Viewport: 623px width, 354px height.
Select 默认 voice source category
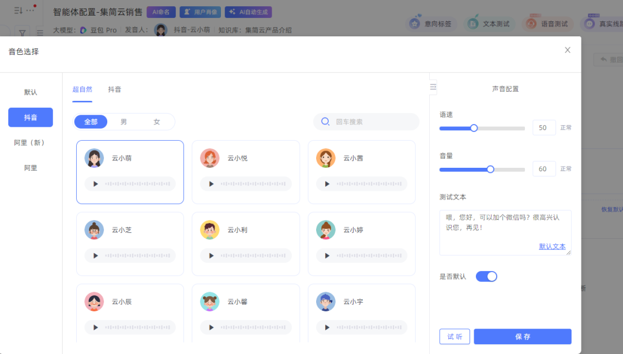point(31,92)
